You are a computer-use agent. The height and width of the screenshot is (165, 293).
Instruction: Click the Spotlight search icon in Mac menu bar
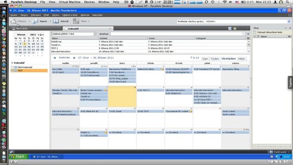(x=287, y=2)
